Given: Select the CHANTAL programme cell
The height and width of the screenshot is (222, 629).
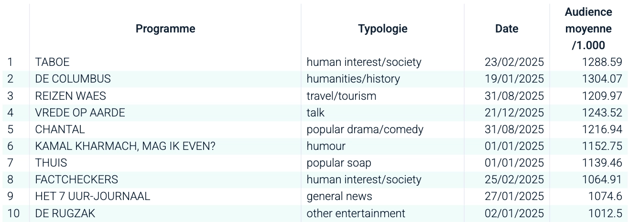Looking at the screenshot, I should pyautogui.click(x=60, y=129).
